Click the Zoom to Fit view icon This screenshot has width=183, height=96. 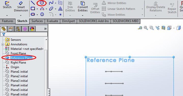pyautogui.click(x=146, y=28)
